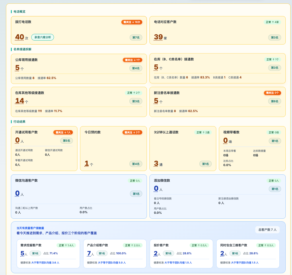Click 0 场 value in 视频带看数
The width and height of the screenshot is (292, 275).
coord(227,141)
